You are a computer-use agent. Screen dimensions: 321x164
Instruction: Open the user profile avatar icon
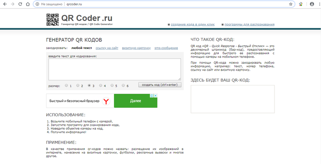click(x=312, y=4)
